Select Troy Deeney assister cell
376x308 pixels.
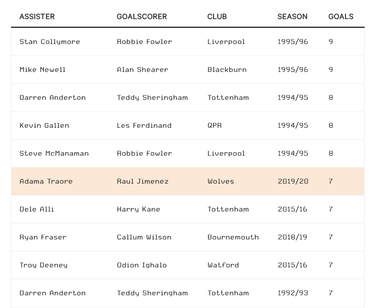pyautogui.click(x=44, y=265)
